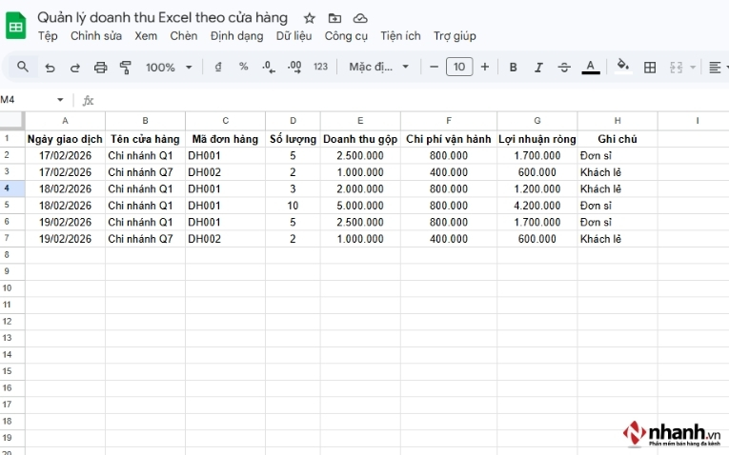Open more number formats 123
Screen dimensions: 729x455
click(x=320, y=67)
